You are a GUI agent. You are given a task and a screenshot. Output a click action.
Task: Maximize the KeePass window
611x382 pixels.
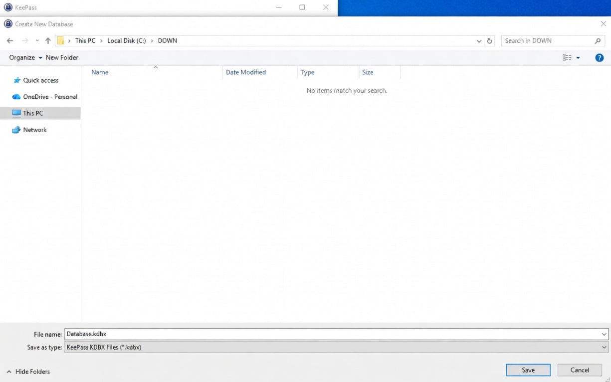(302, 7)
